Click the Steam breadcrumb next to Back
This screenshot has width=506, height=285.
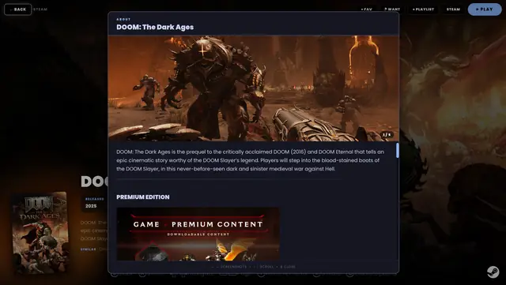pyautogui.click(x=40, y=9)
